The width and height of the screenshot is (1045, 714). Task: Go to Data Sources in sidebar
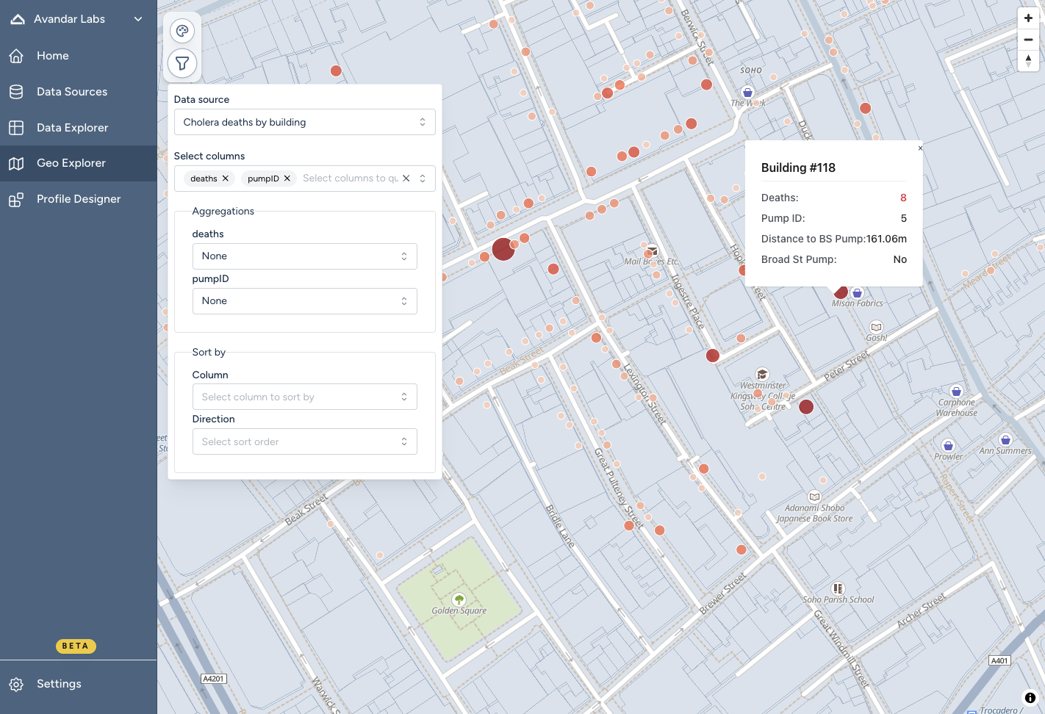[72, 92]
